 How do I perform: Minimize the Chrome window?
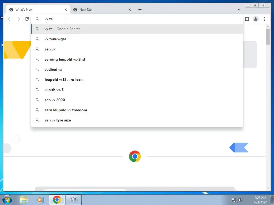(x=249, y=5)
